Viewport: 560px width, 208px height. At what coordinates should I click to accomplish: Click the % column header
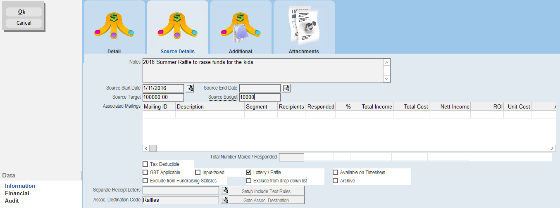pyautogui.click(x=344, y=106)
